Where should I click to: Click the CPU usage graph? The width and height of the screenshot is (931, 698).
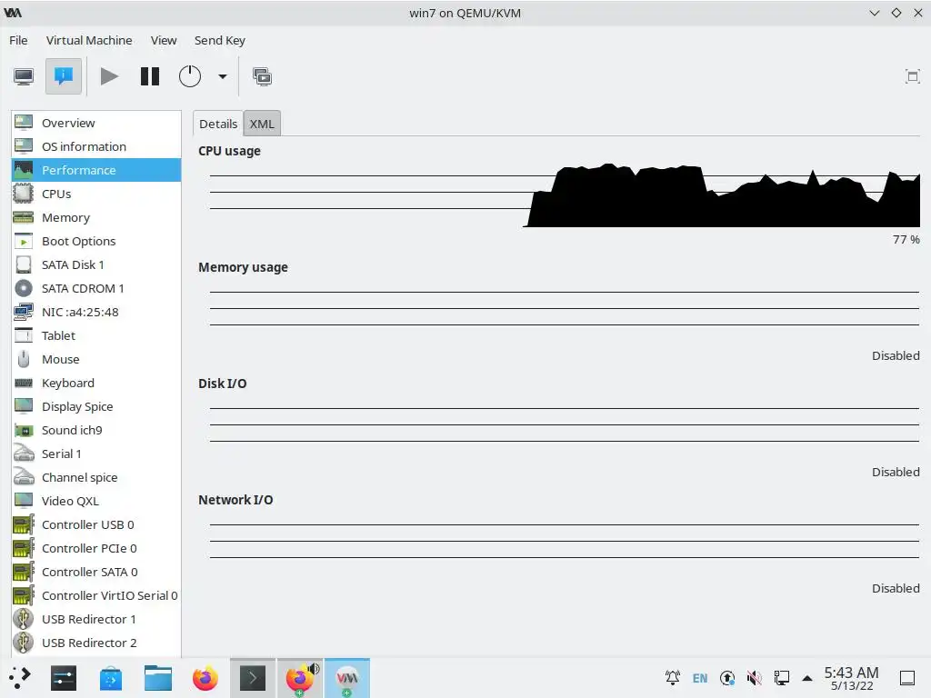[x=564, y=194]
